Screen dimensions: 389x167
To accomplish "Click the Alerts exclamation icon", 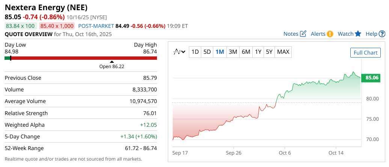I will [330, 34].
